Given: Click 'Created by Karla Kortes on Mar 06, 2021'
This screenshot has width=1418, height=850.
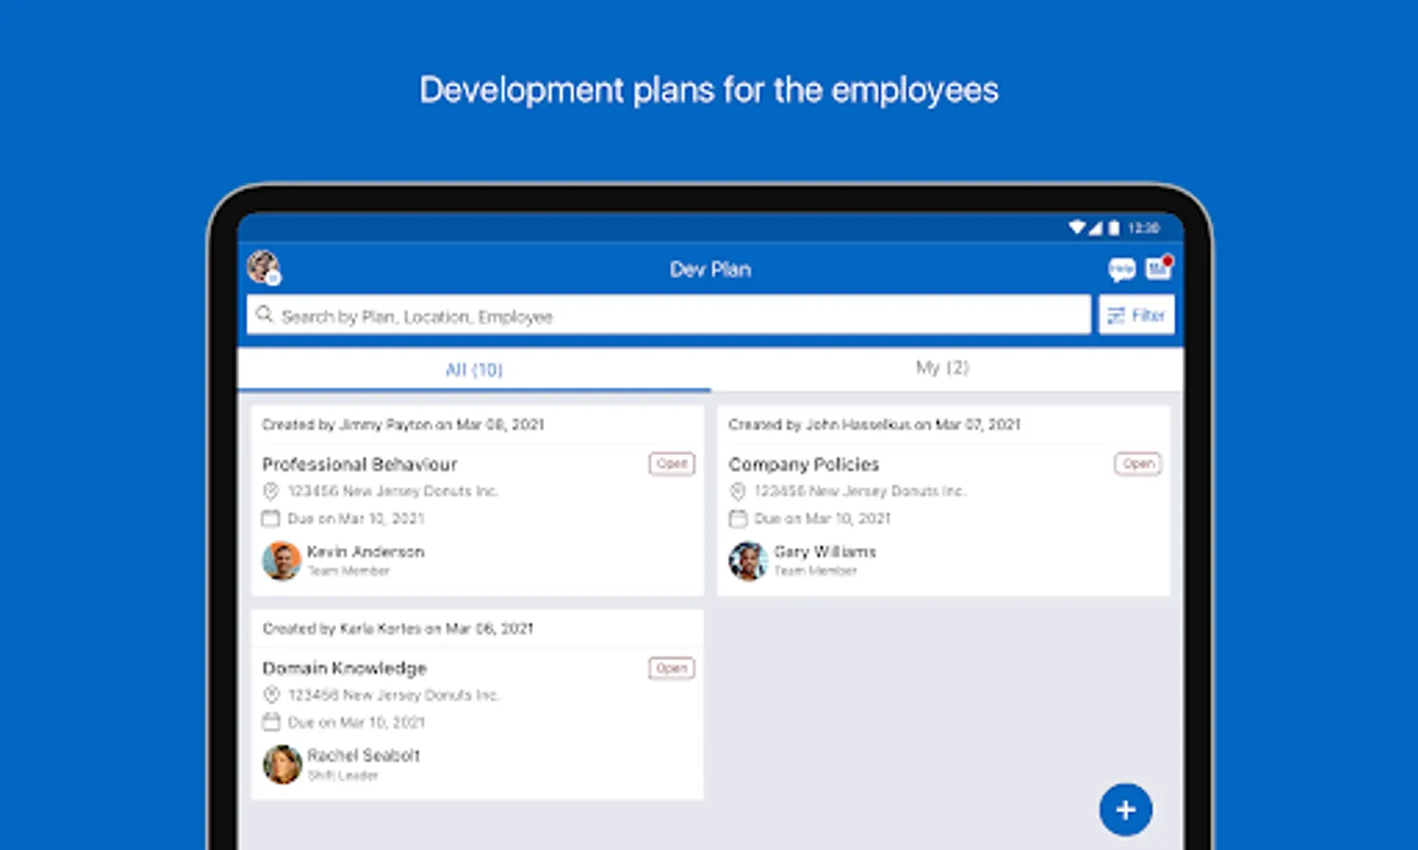Looking at the screenshot, I should (x=398, y=629).
